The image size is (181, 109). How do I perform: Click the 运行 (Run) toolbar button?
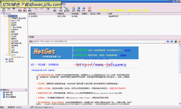[x=4, y=9]
